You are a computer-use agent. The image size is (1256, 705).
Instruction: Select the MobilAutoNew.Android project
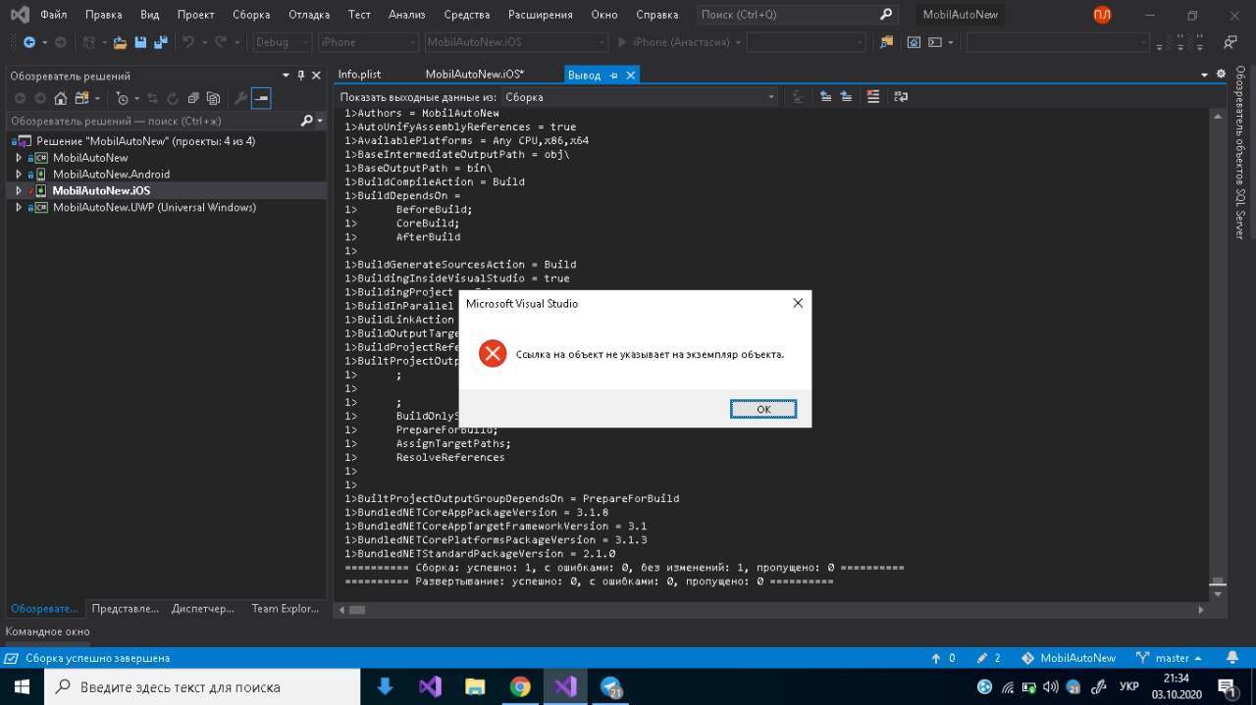(x=111, y=174)
